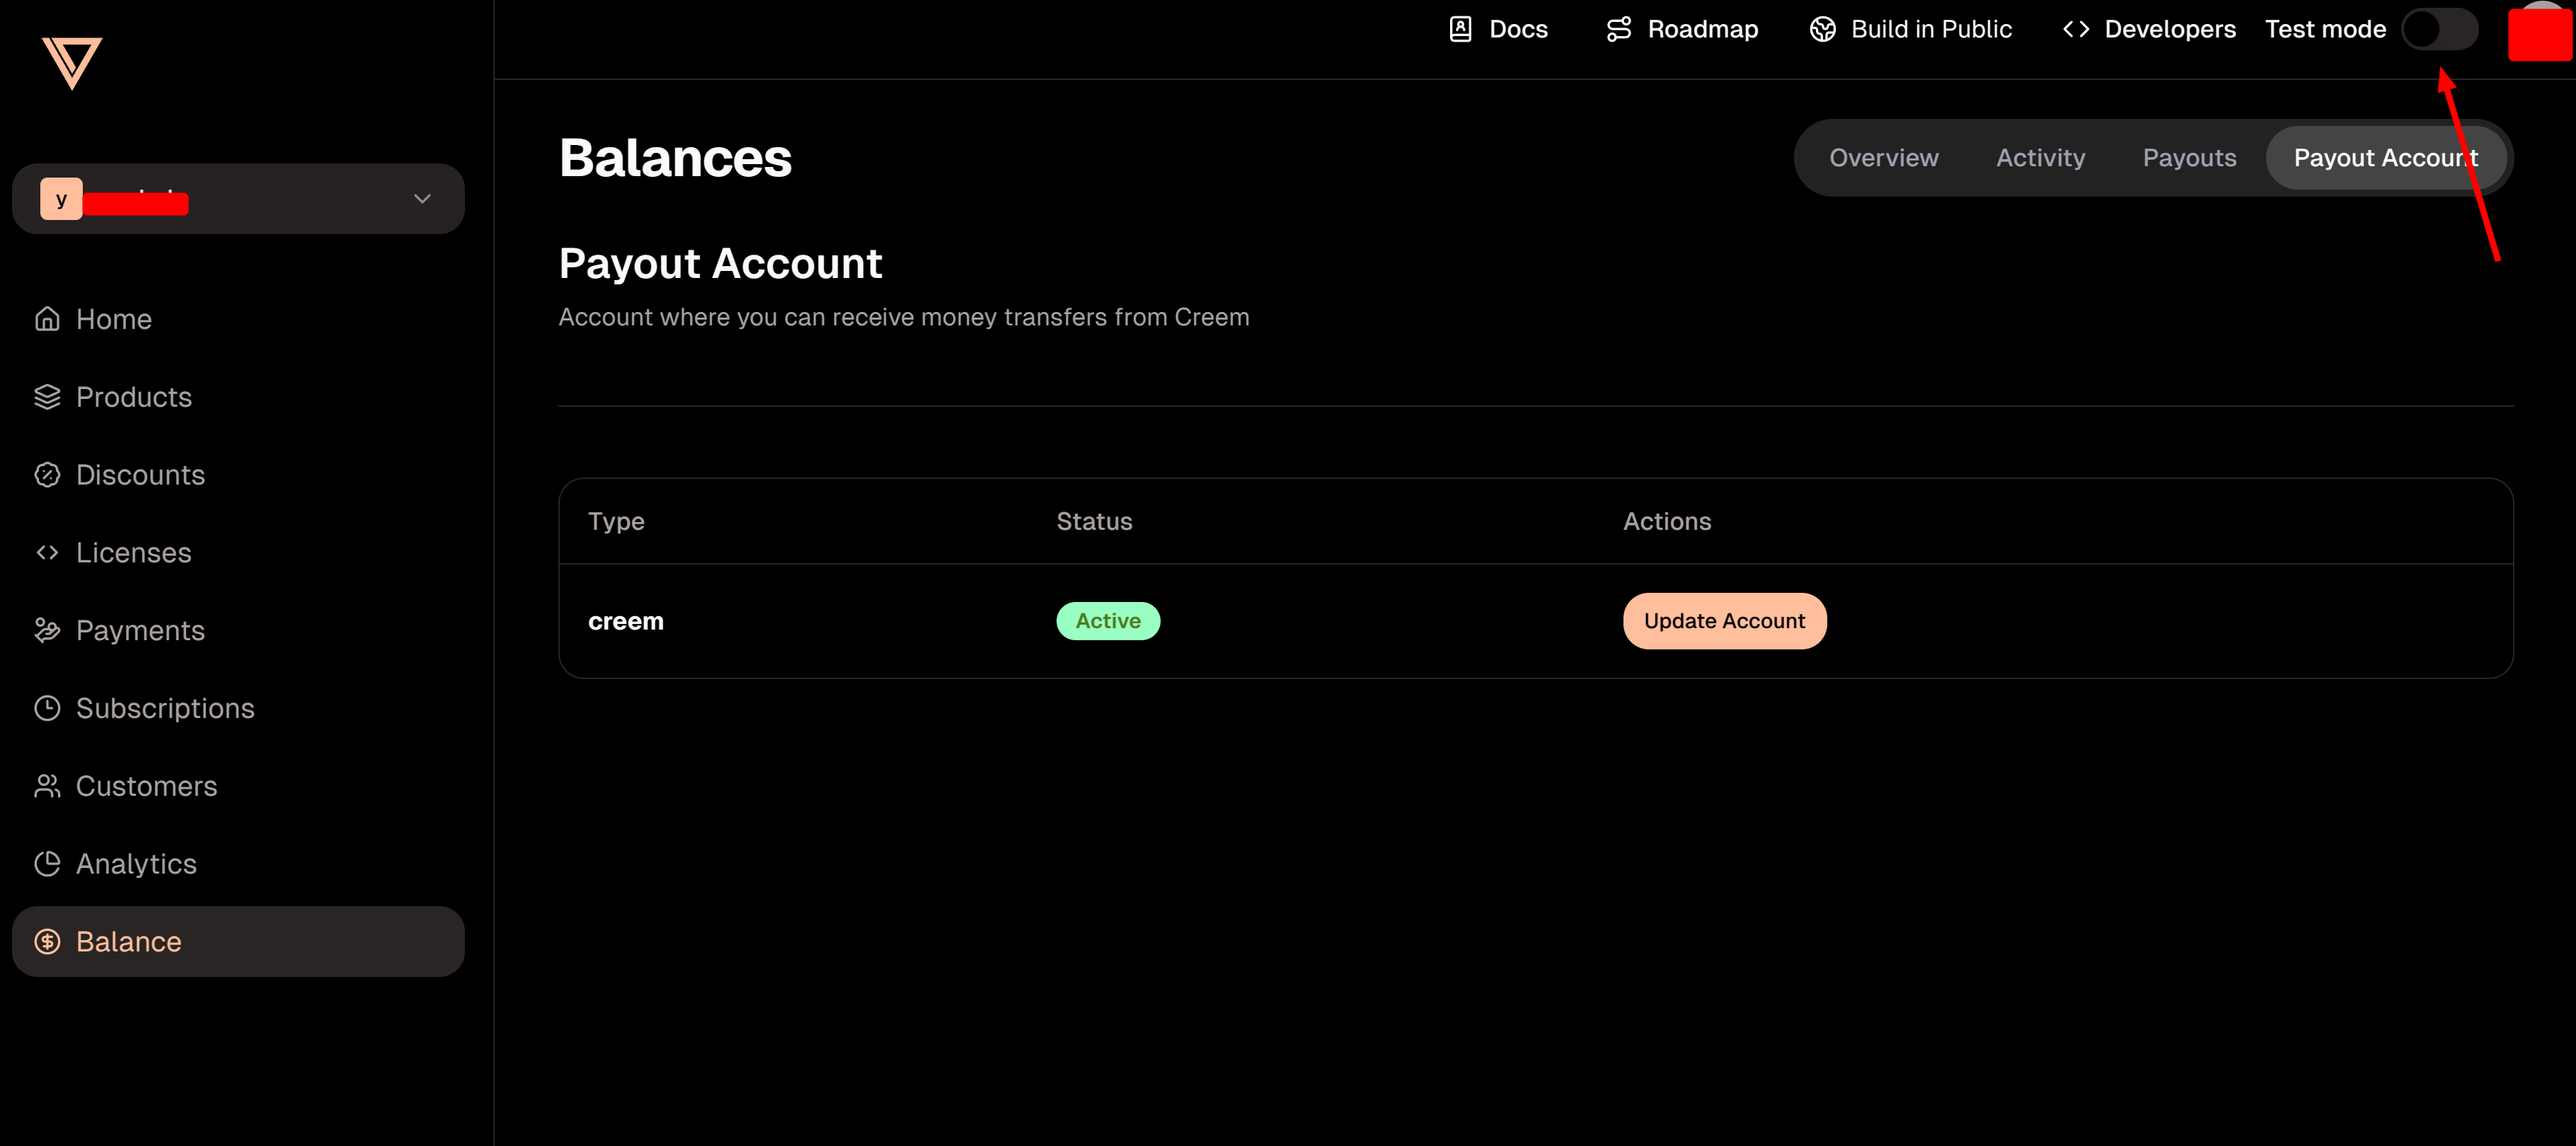
Task: Click the Subscriptions clock icon
Action: pyautogui.click(x=47, y=708)
